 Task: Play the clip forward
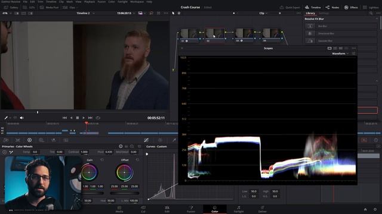click(x=84, y=118)
